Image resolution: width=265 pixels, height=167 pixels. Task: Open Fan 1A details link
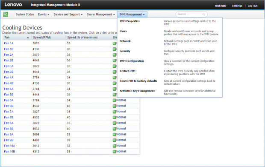9,43
